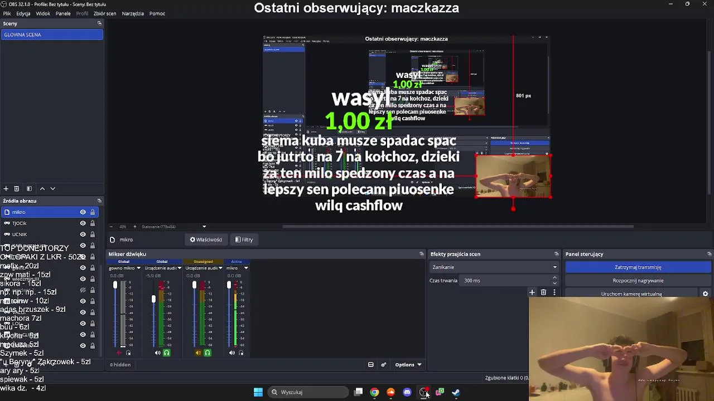
Task: Open scene filters icon in the Sceny toolbar
Action: point(29,189)
